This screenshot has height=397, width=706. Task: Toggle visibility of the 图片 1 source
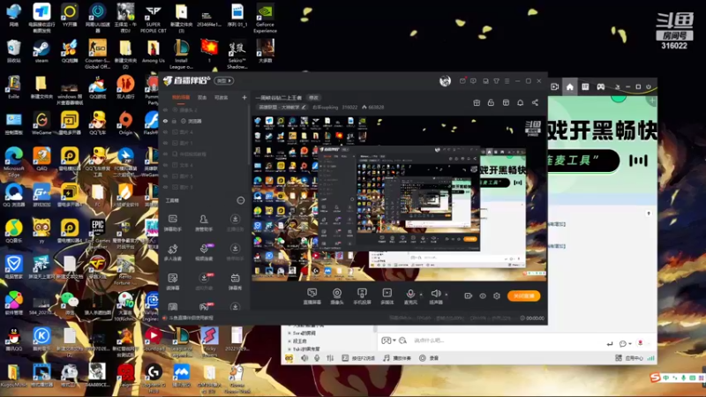pos(165,143)
